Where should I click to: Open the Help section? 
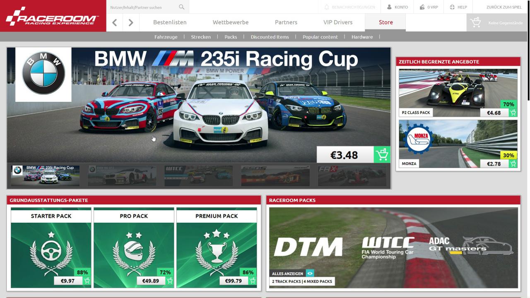click(458, 7)
